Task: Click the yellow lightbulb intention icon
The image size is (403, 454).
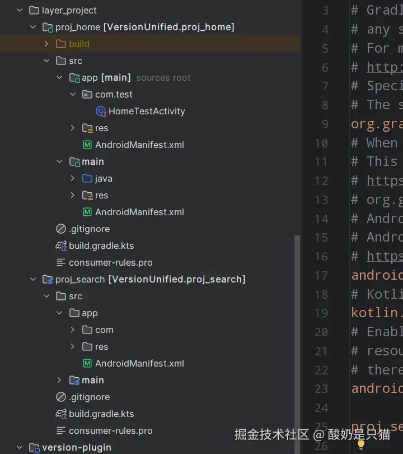Action: tap(361, 445)
